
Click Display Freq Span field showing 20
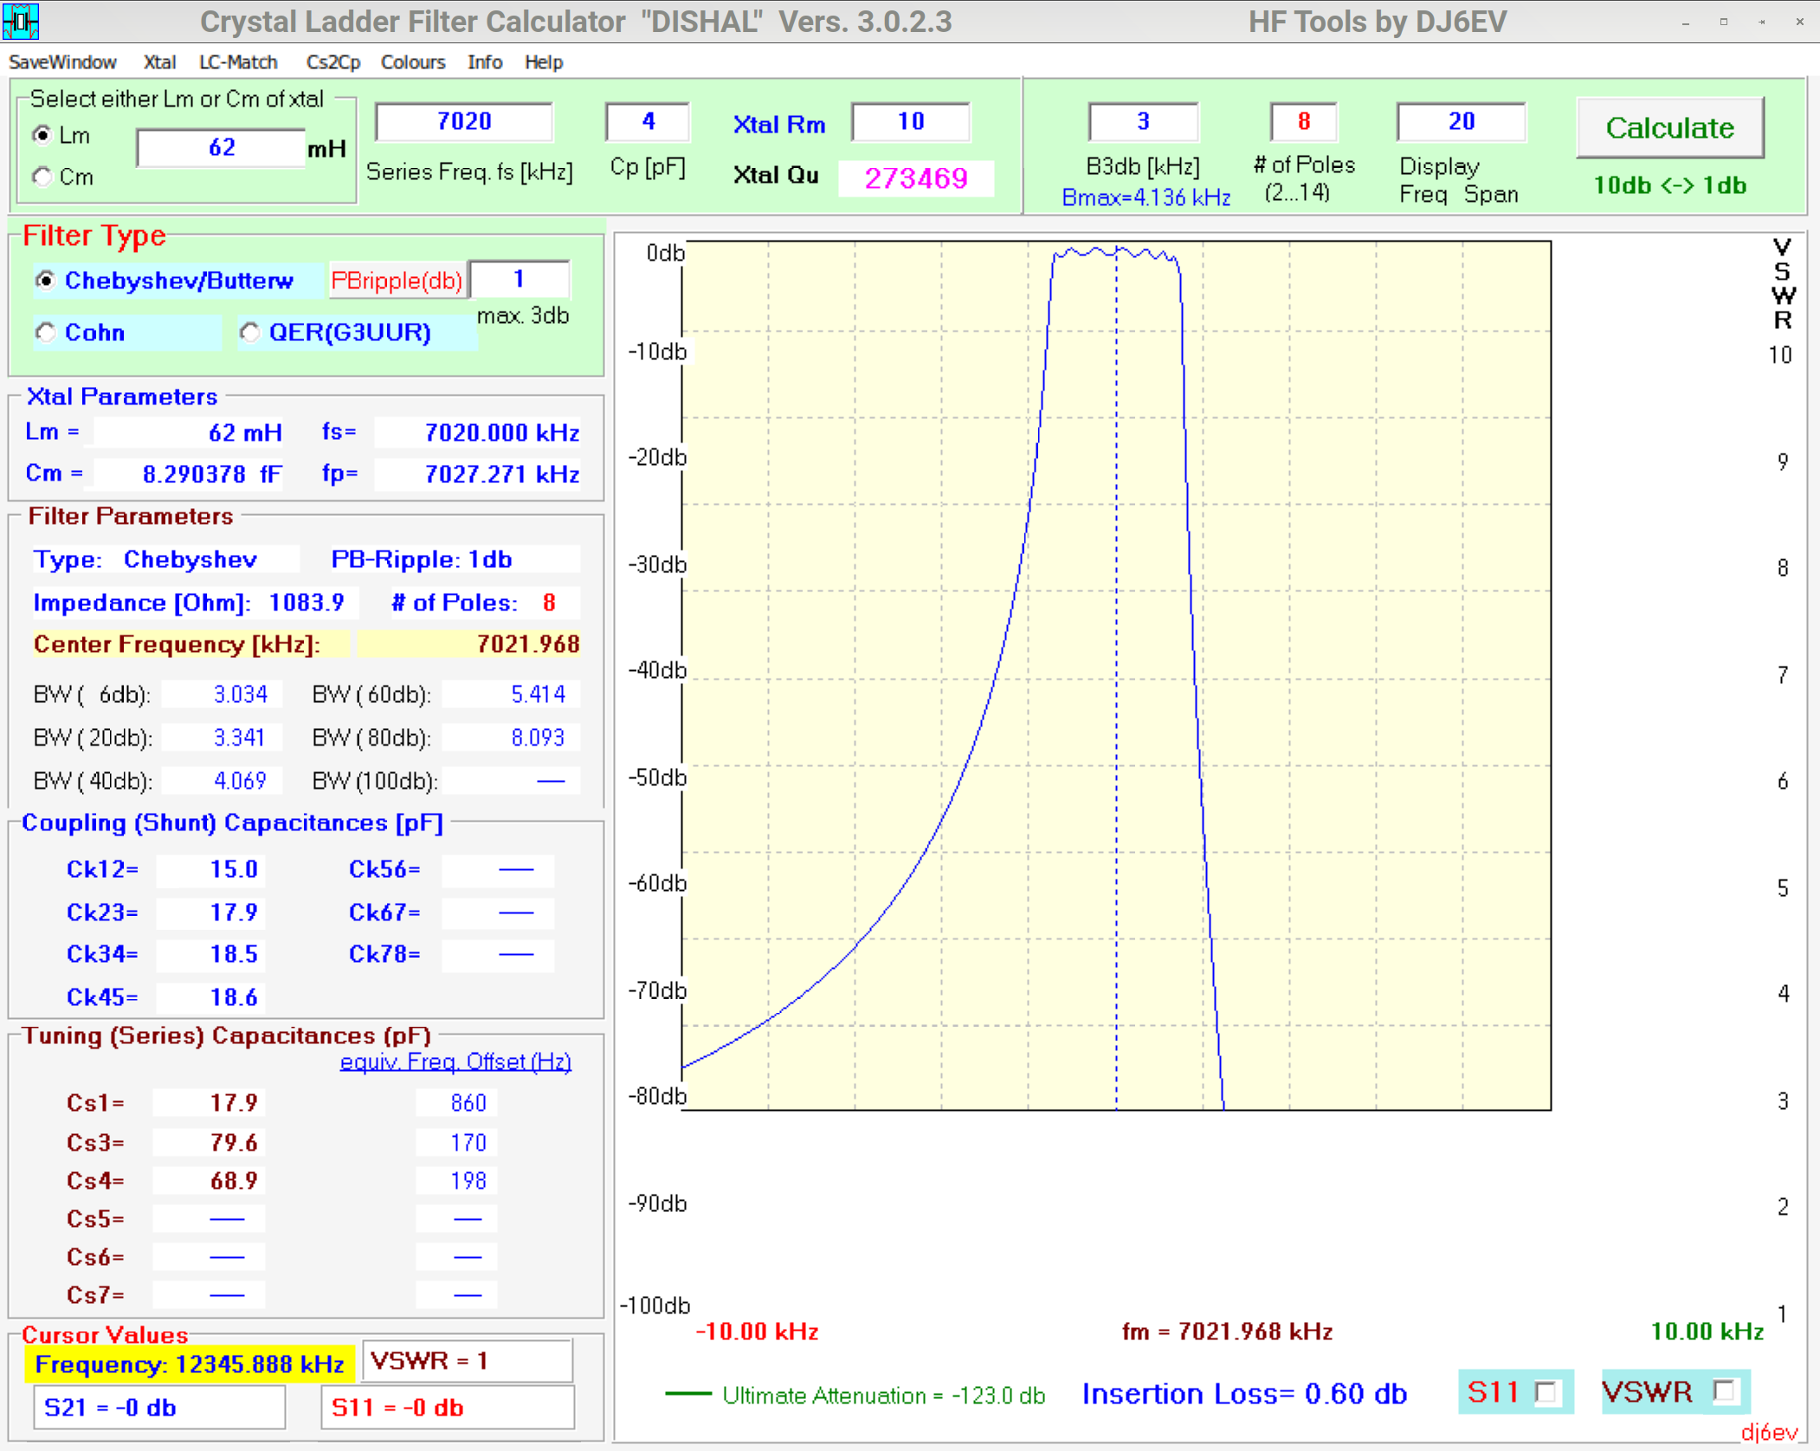coord(1461,121)
